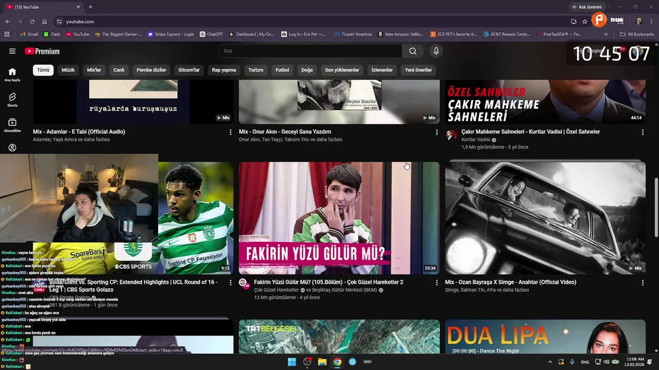Go back in browser history
The image size is (659, 370).
(x=7, y=22)
